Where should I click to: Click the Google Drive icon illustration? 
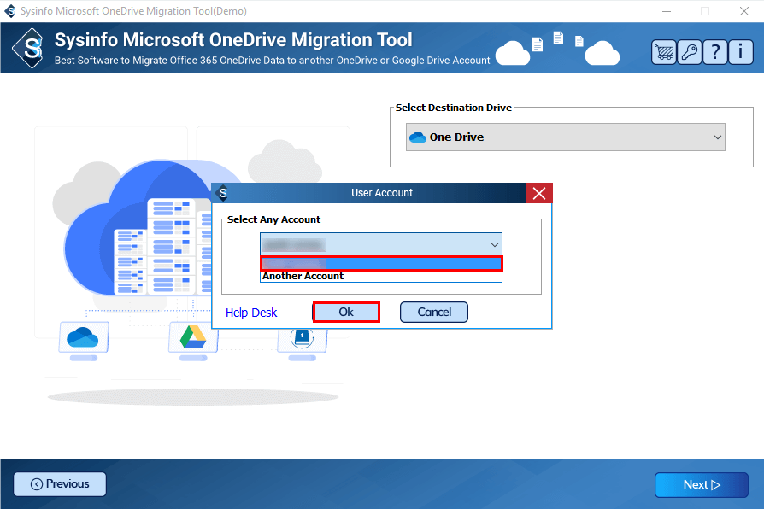tap(193, 337)
